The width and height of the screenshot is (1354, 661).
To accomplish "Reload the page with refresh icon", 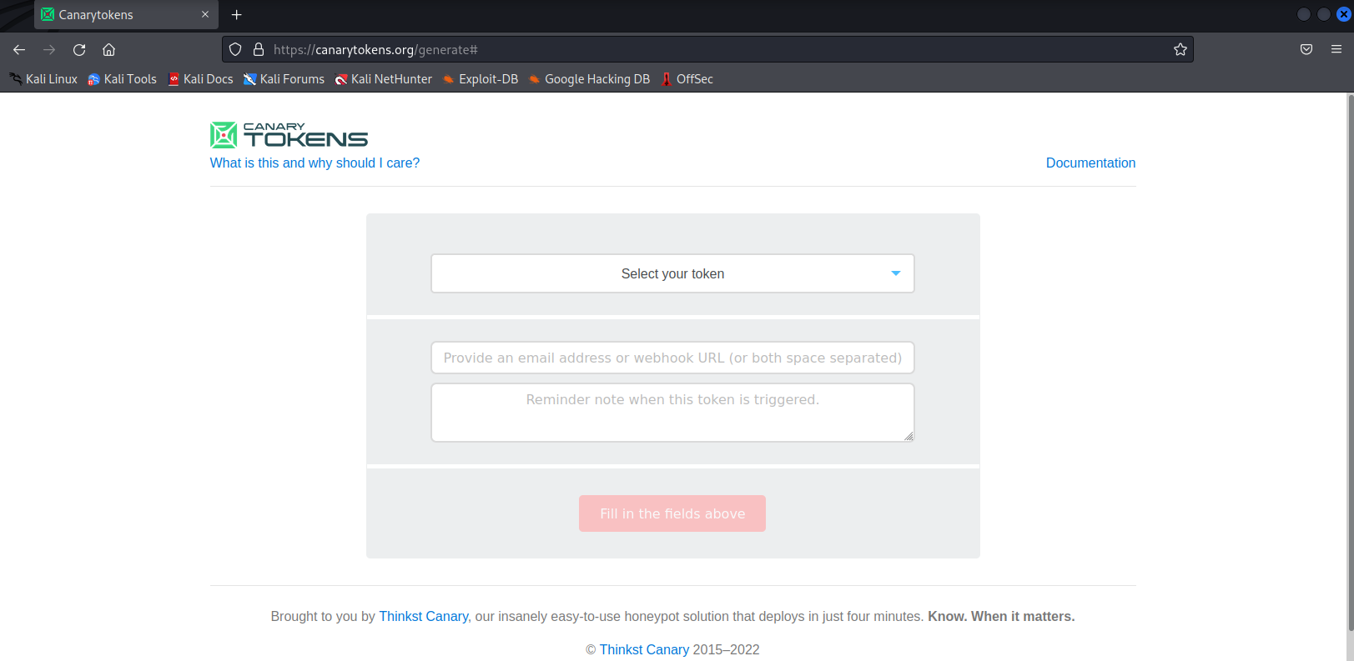I will (x=79, y=50).
